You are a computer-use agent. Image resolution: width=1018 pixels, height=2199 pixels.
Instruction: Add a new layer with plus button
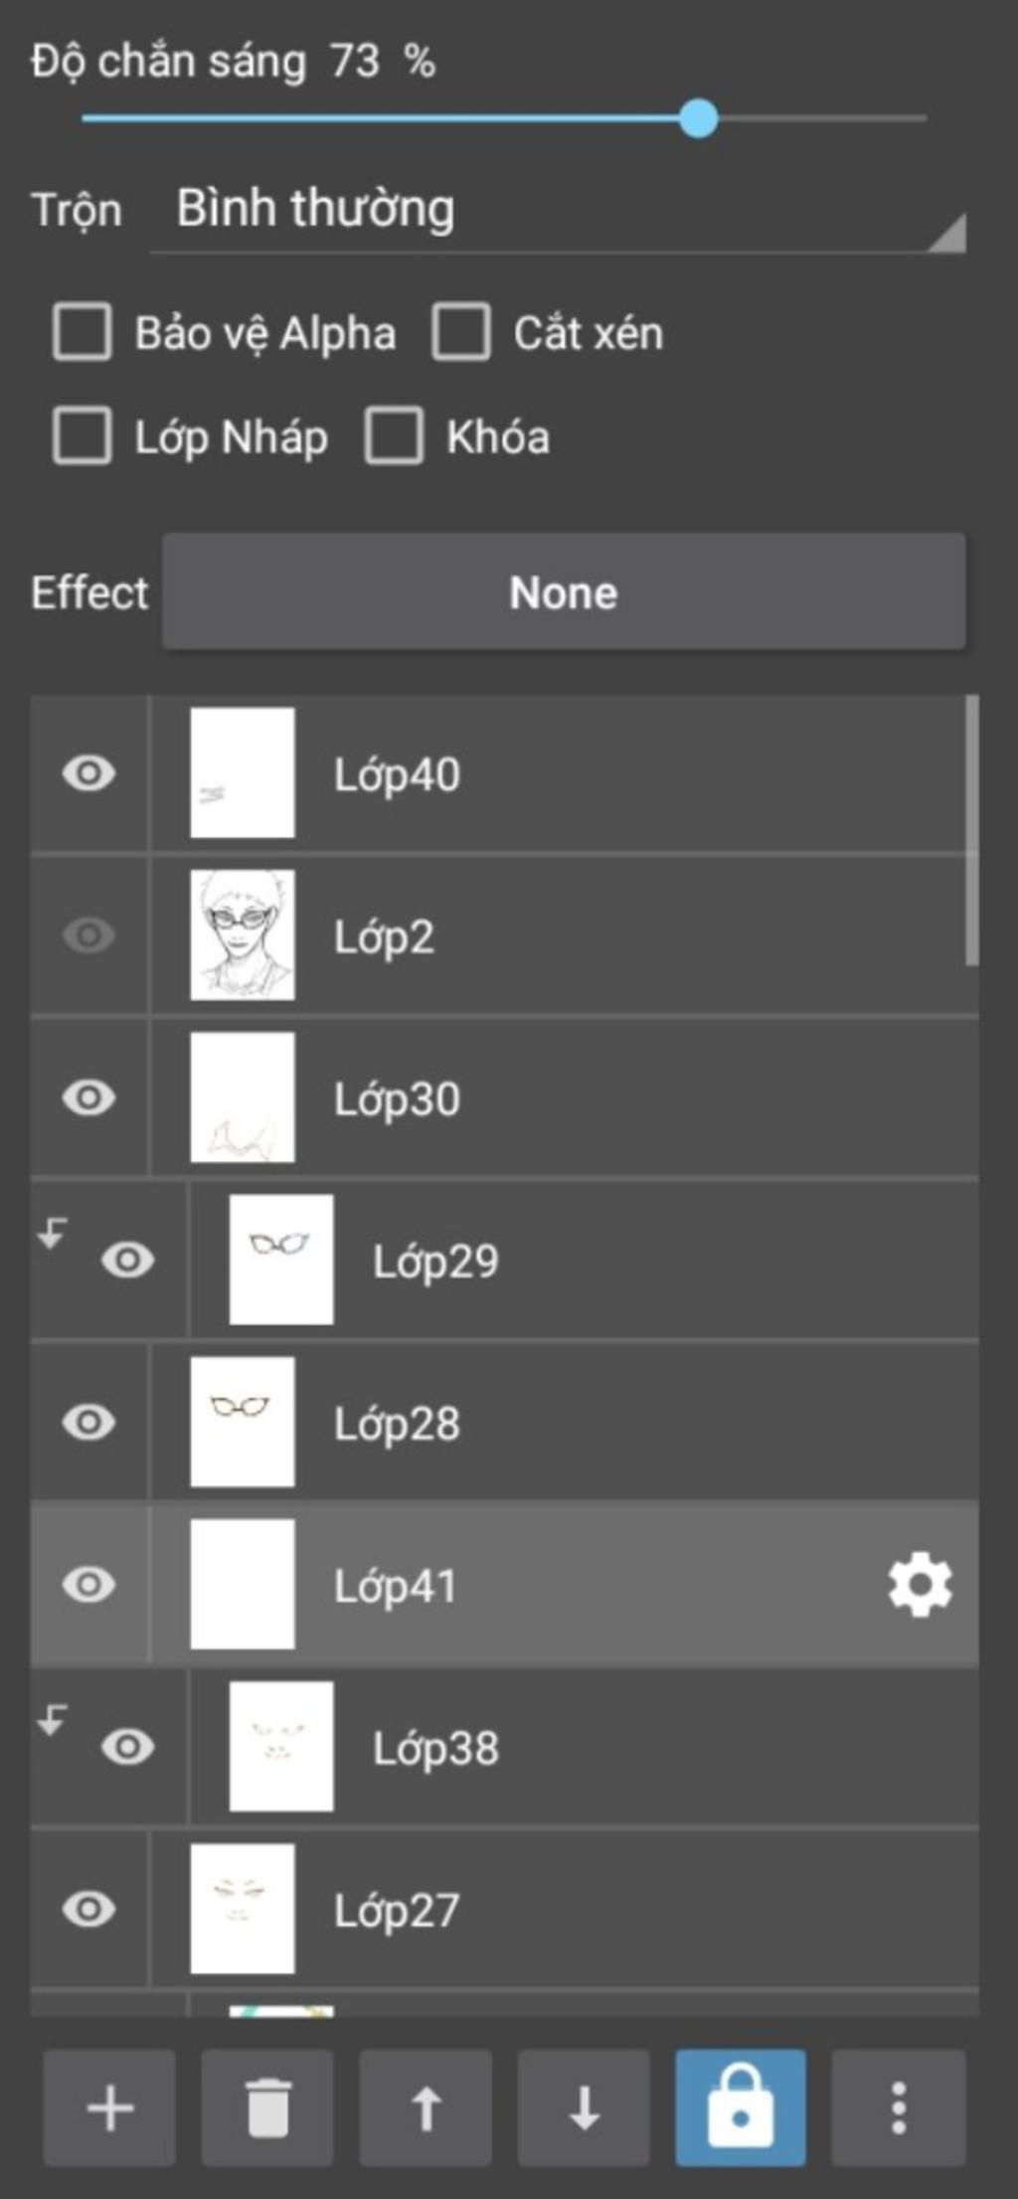[x=109, y=2108]
